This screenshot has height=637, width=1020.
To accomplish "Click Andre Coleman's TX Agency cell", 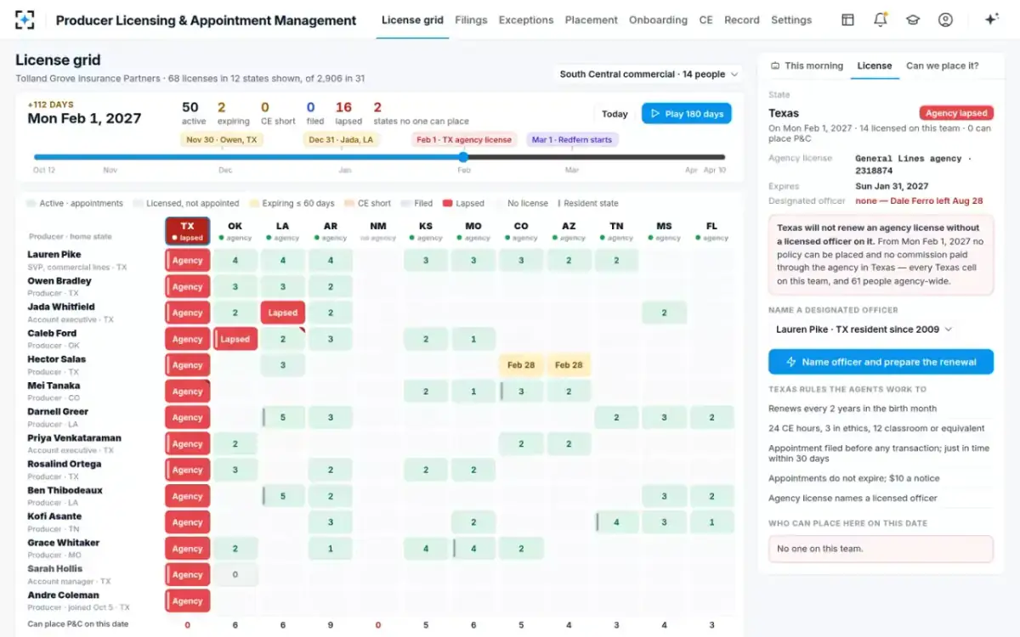I will coord(188,601).
